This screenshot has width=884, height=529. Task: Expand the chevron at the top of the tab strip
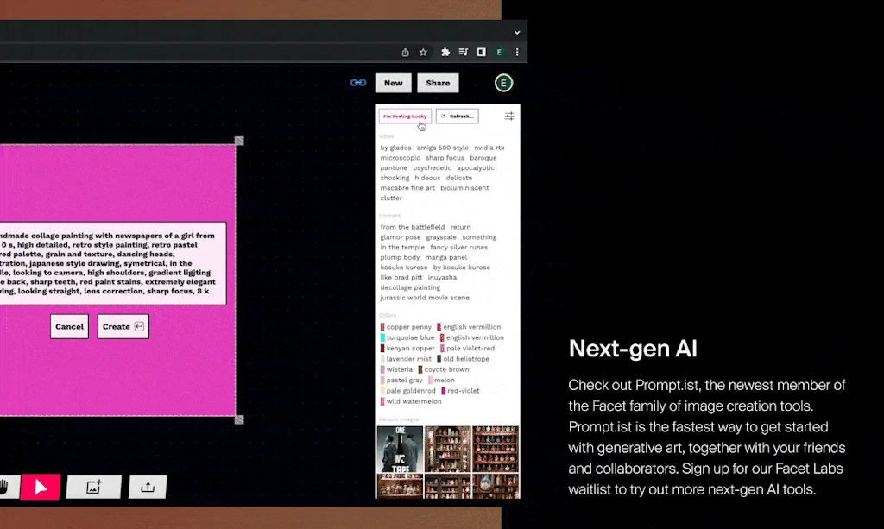[x=516, y=32]
